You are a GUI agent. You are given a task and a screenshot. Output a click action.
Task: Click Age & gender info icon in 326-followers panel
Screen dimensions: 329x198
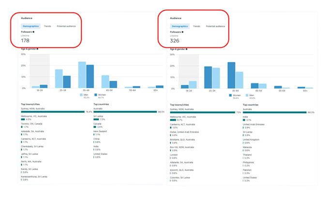[187, 49]
